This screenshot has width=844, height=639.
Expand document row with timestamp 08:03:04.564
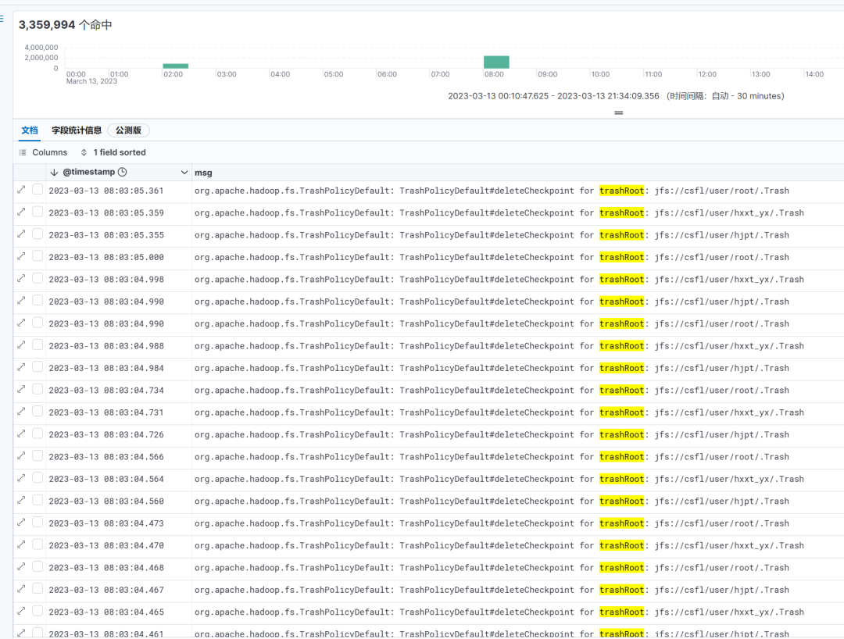point(21,477)
